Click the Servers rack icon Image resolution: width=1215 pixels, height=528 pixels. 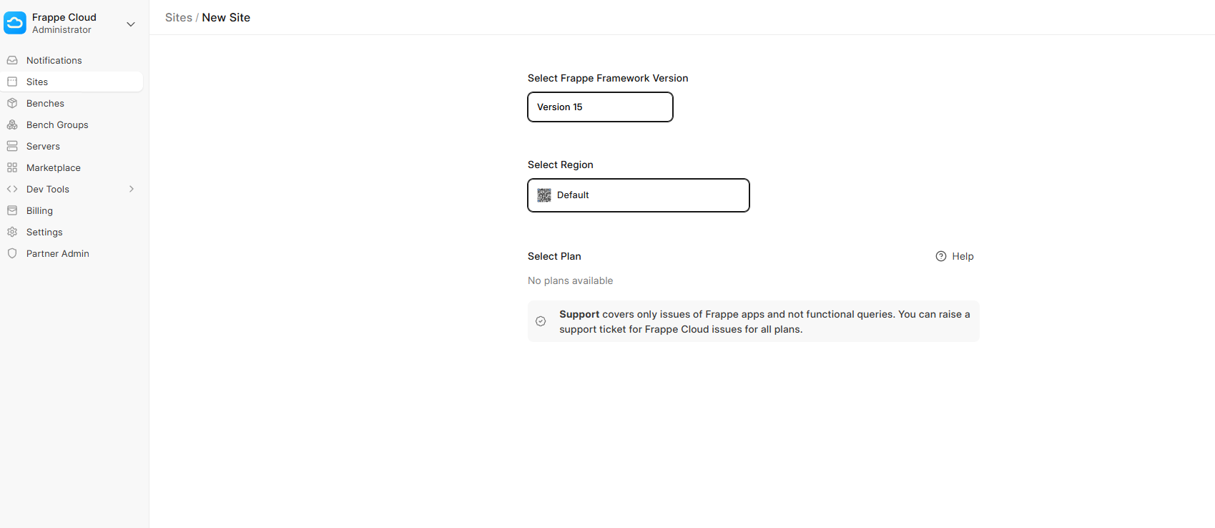tap(12, 146)
